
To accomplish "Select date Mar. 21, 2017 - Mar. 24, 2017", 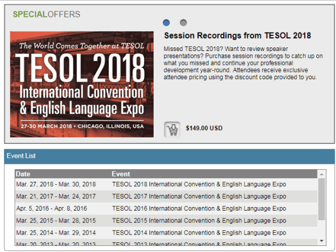I will pyautogui.click(x=56, y=196).
